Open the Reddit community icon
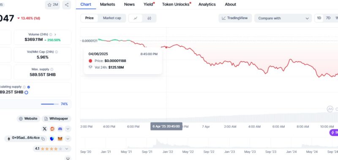Screen dimensions: 338x160 pos(52,129)
